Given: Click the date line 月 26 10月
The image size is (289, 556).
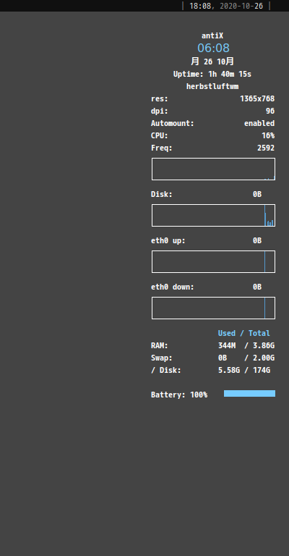Looking at the screenshot, I should pyautogui.click(x=212, y=62).
